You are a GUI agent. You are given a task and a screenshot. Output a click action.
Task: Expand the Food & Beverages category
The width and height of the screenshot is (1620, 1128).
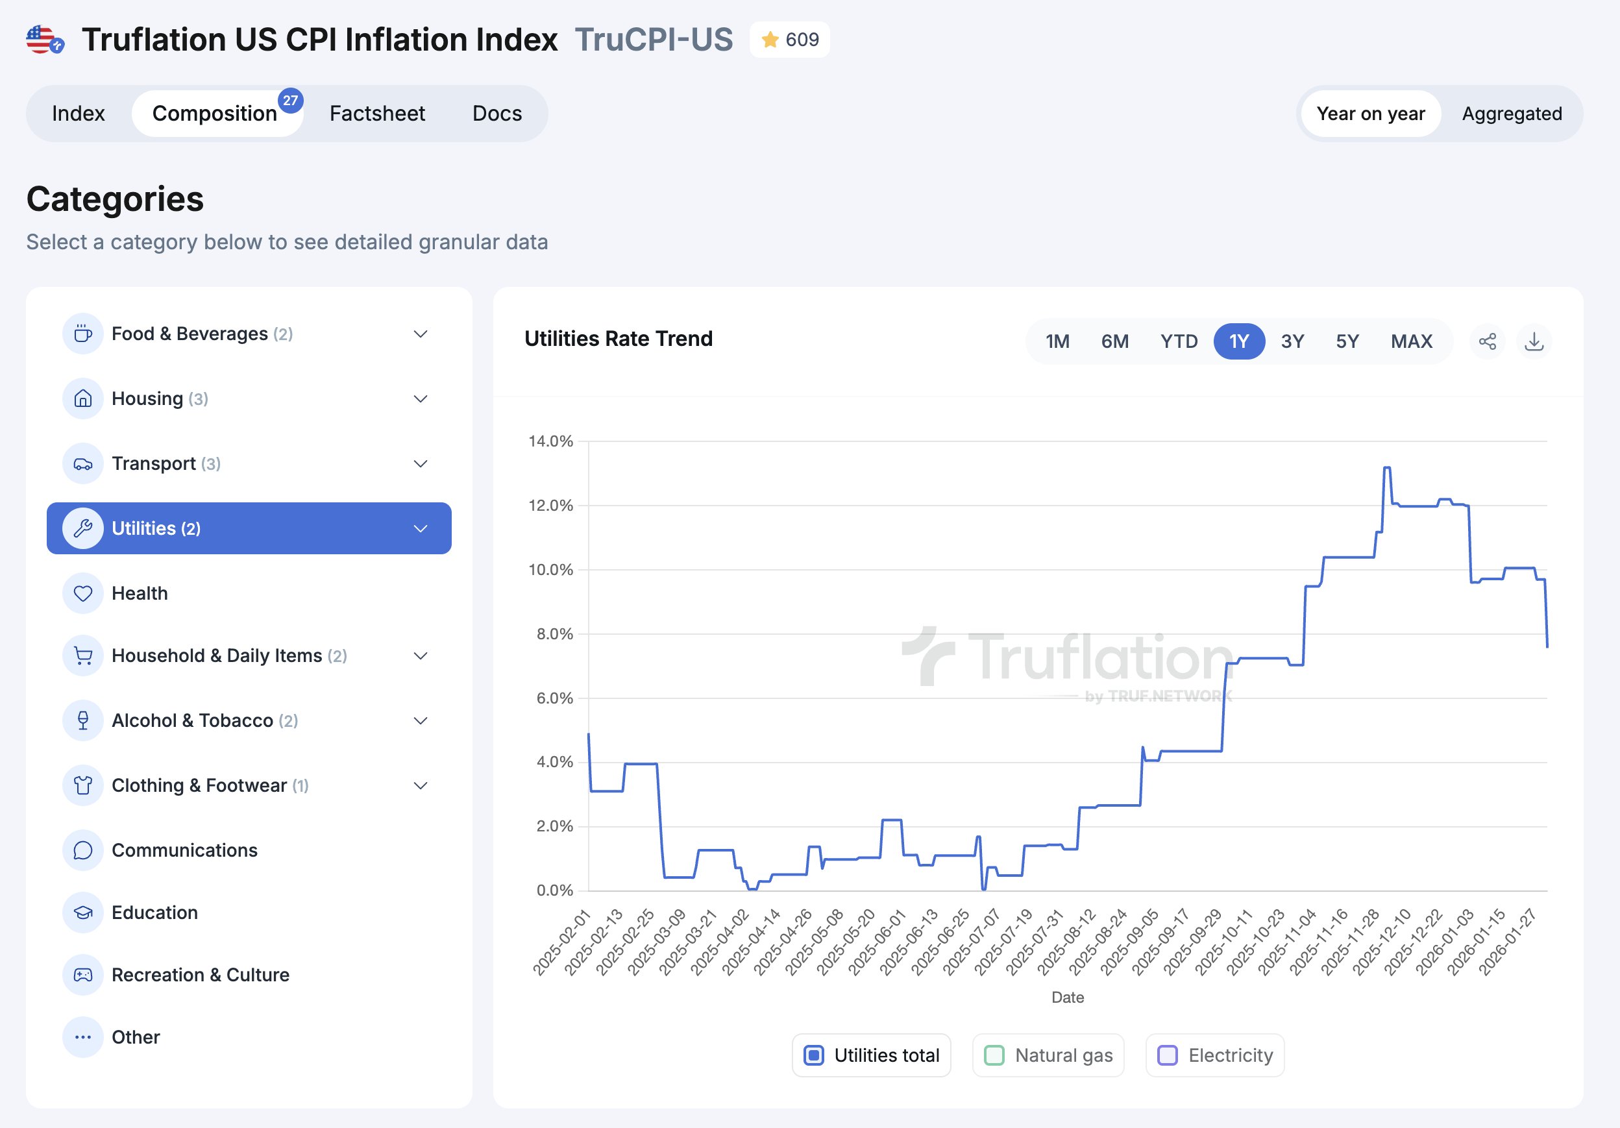click(x=421, y=334)
